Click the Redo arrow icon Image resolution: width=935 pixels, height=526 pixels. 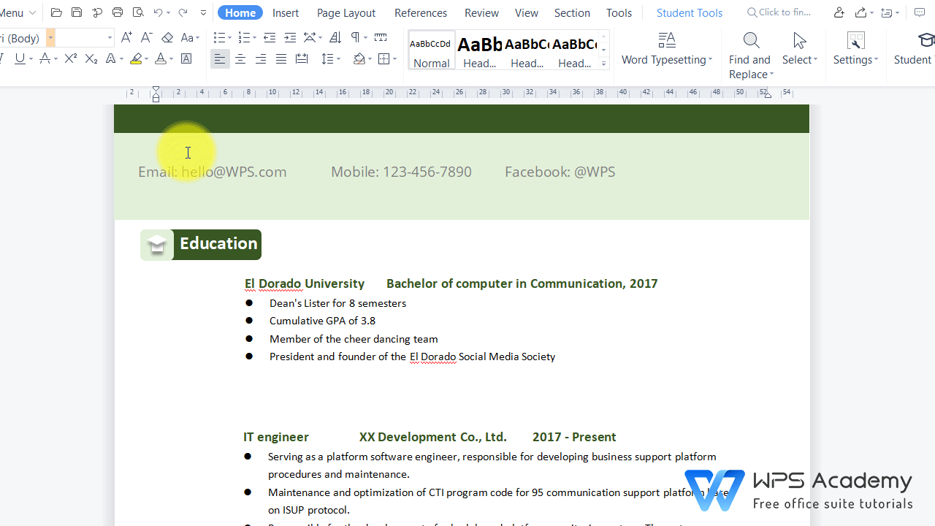(x=183, y=12)
